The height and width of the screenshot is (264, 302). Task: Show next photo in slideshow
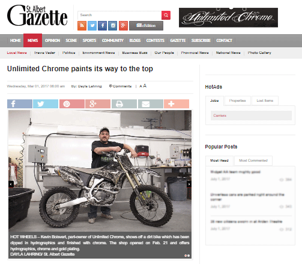point(189,184)
